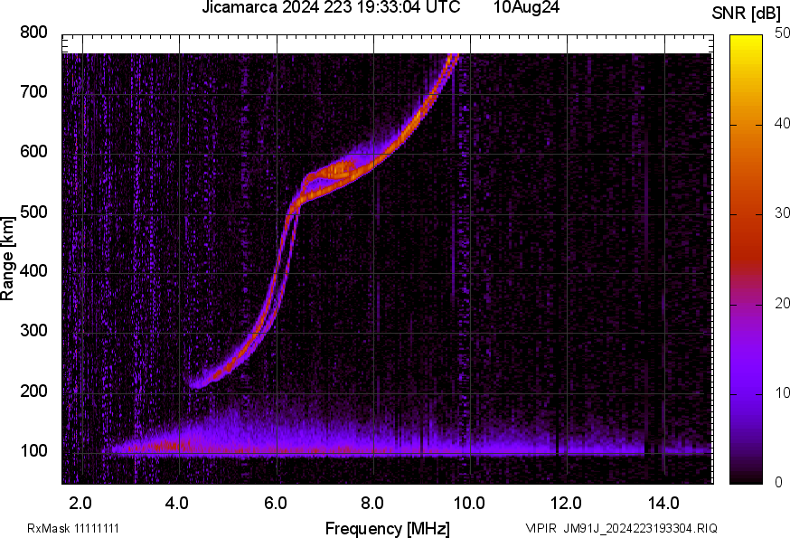Click the frequency tick label '10.0'
This screenshot has height=538, width=790.
[469, 504]
